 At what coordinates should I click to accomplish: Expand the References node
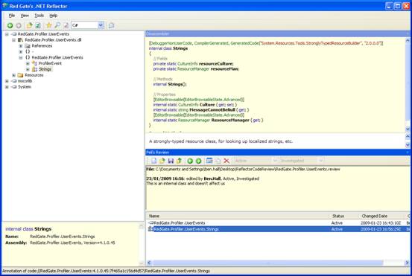coord(21,46)
